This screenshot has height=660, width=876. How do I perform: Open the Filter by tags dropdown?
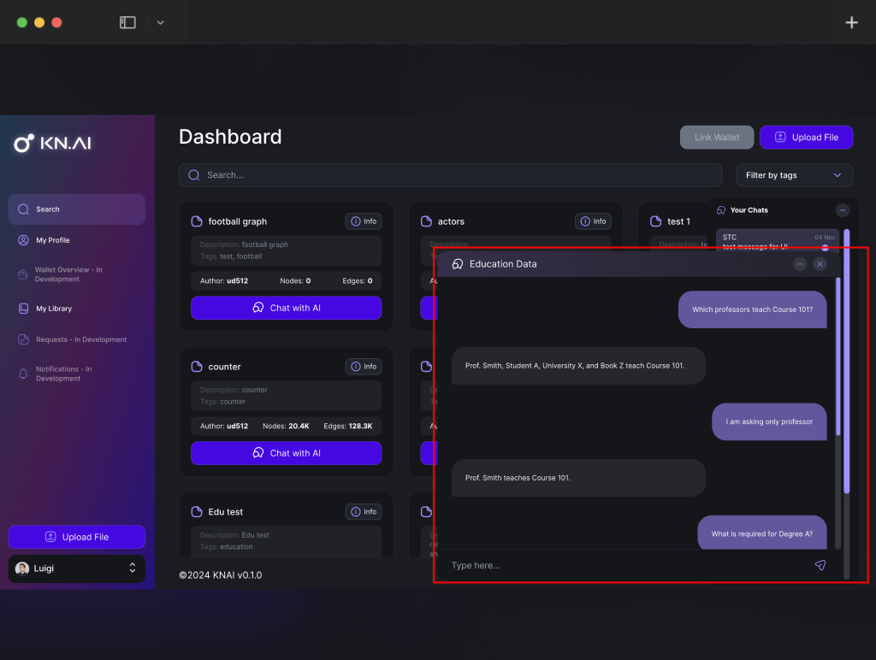click(x=794, y=175)
